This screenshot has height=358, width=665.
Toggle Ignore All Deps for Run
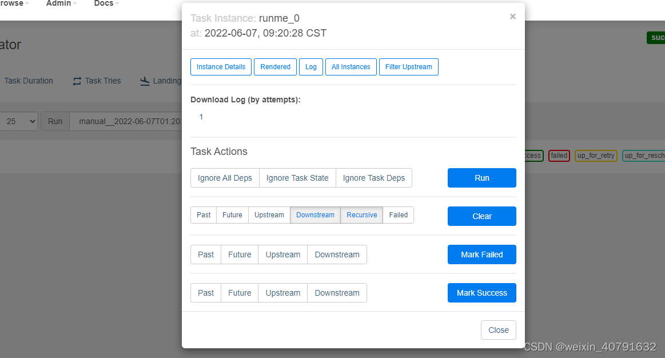[x=225, y=178]
